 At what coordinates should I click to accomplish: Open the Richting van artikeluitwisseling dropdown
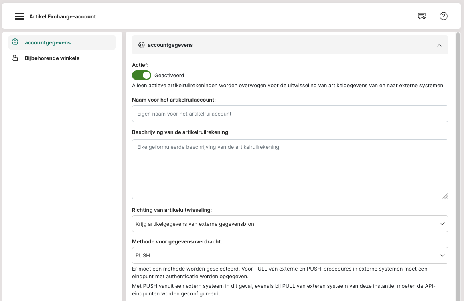click(x=281, y=224)
